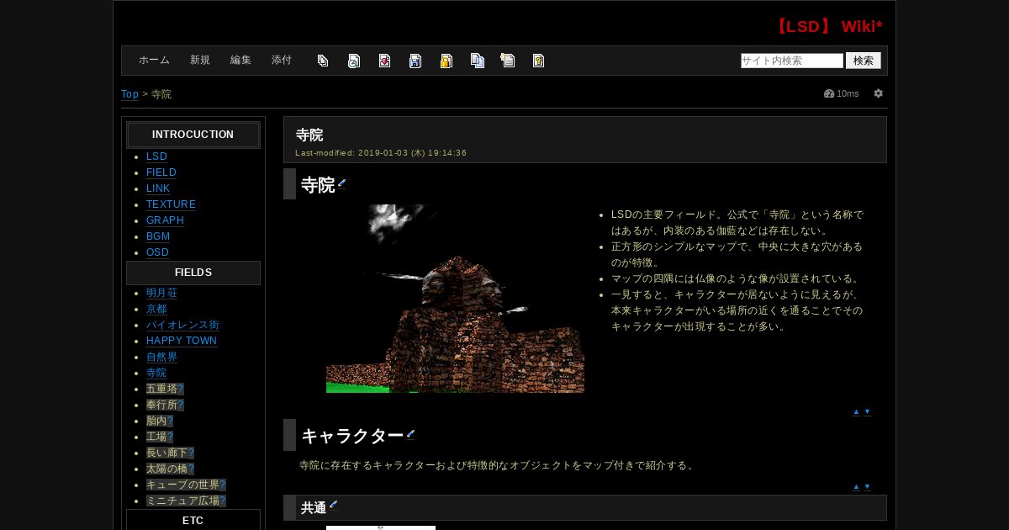This screenshot has width=1009, height=530.
Task: Click into the サイト内検索 search field
Action: click(x=792, y=61)
